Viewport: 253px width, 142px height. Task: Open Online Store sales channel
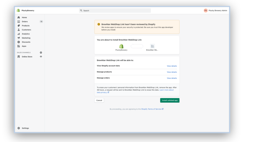click(x=27, y=57)
